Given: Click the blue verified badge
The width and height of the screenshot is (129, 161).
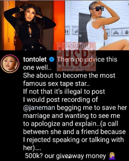Looking at the screenshot, I should pos(52,60).
